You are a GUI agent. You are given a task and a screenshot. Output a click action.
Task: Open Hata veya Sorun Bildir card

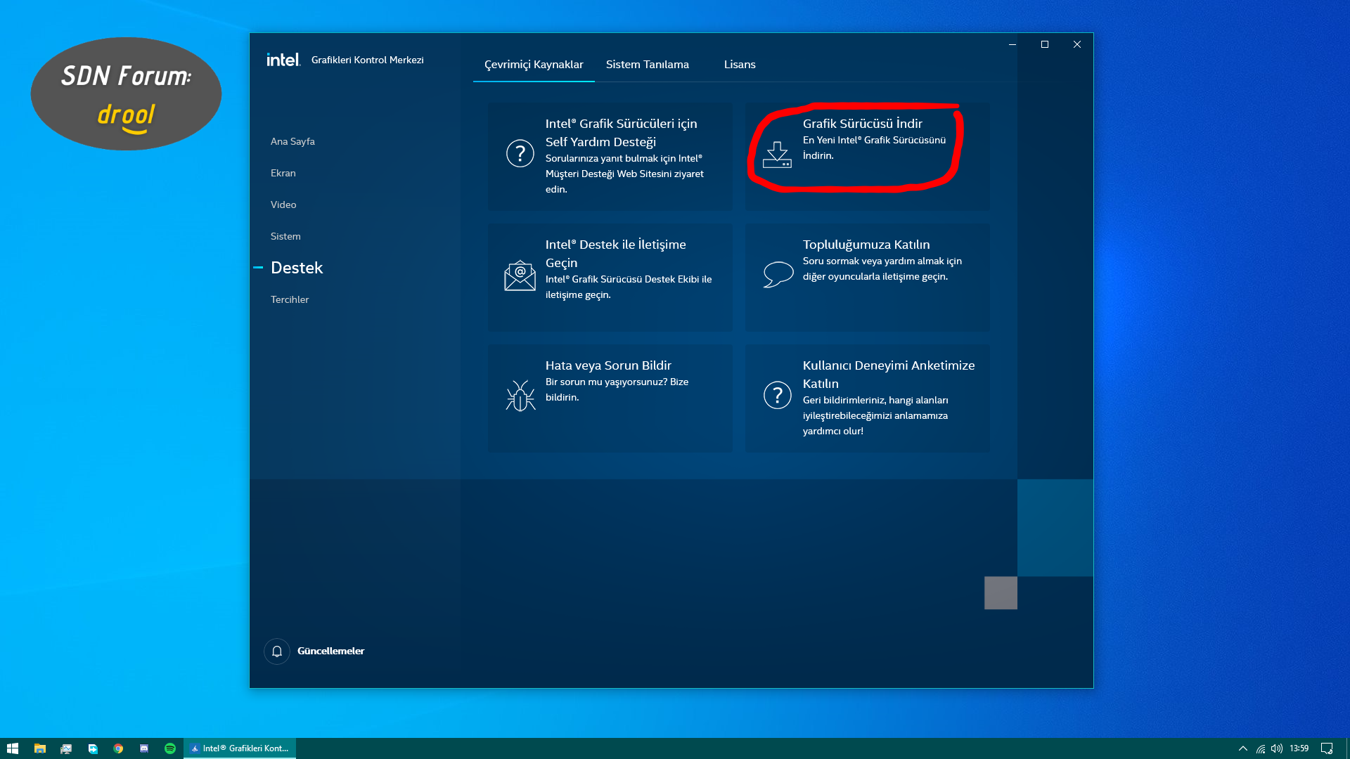coord(608,365)
